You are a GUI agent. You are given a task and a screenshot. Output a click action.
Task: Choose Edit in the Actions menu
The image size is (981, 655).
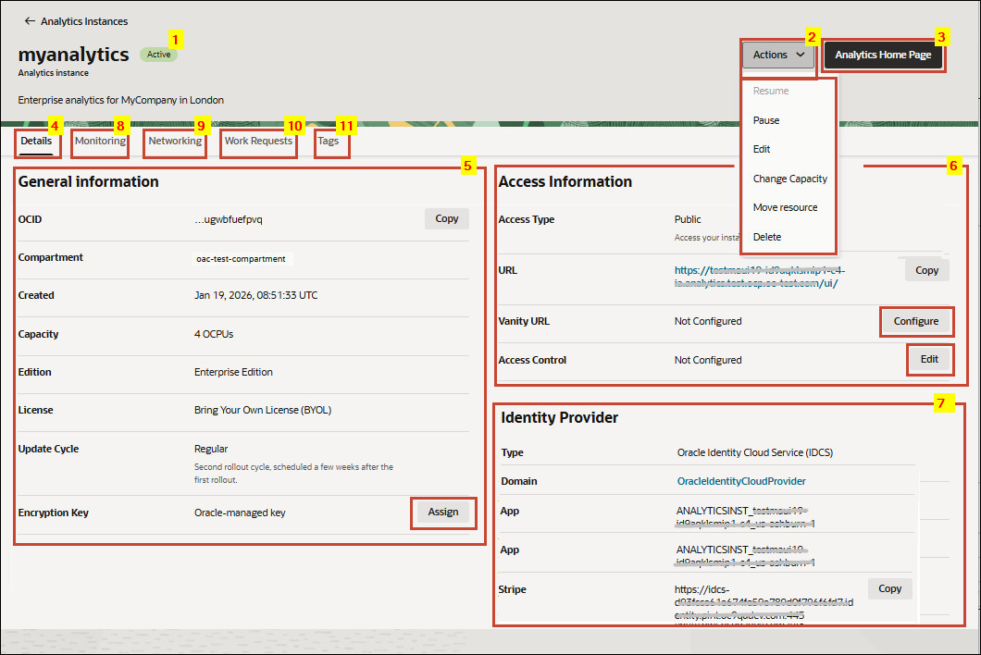(761, 148)
